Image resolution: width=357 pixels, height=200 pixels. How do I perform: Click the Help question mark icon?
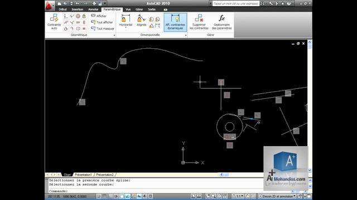pyautogui.click(x=288, y=3)
